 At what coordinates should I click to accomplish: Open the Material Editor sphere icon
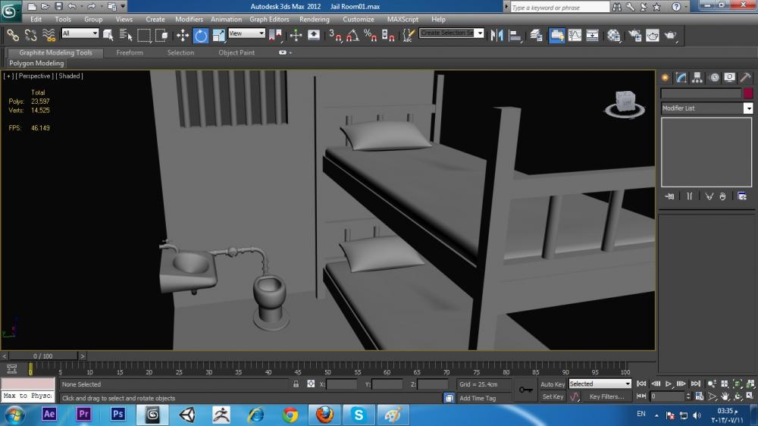point(614,35)
